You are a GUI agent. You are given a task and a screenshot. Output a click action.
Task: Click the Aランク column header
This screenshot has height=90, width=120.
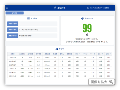[77, 54]
